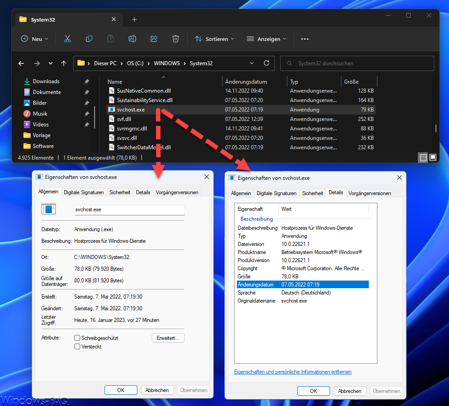Sort by the Größe column header
Image resolution: width=449 pixels, height=406 pixels.
click(x=359, y=82)
